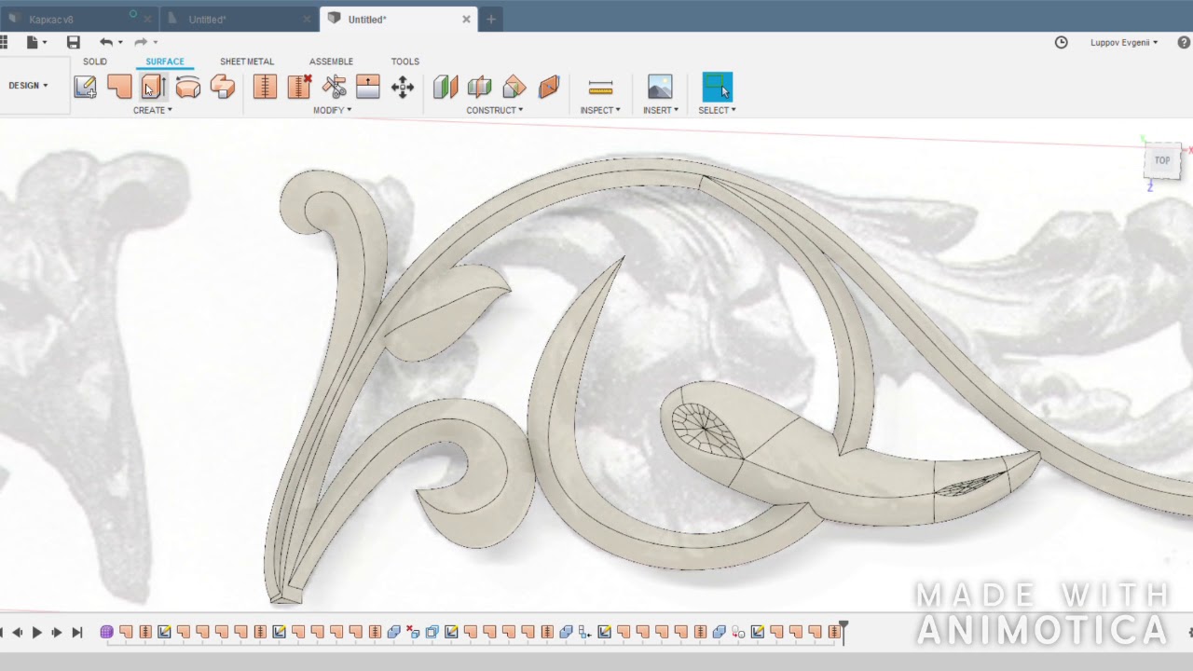Click the Redo arrow

coord(141,42)
